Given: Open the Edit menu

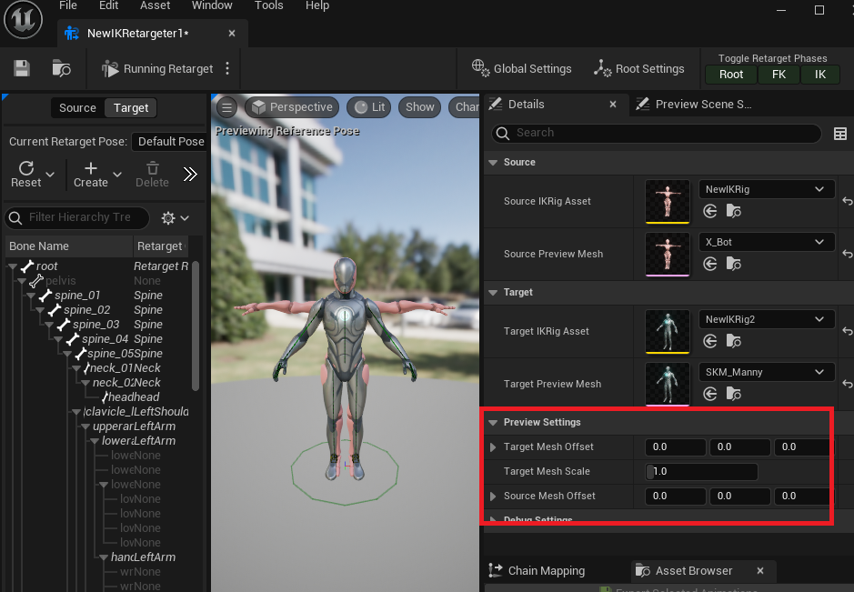Looking at the screenshot, I should [108, 5].
